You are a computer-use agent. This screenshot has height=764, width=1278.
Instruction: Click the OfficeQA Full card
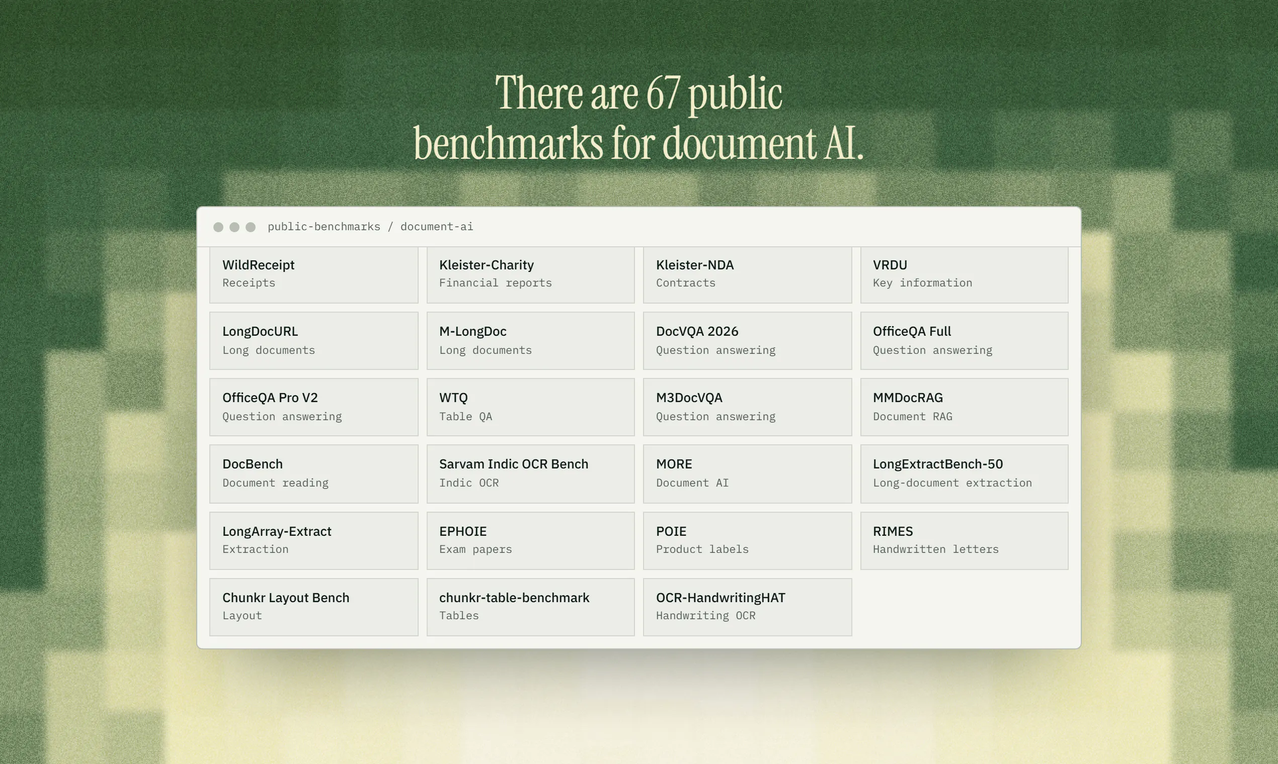coord(964,341)
